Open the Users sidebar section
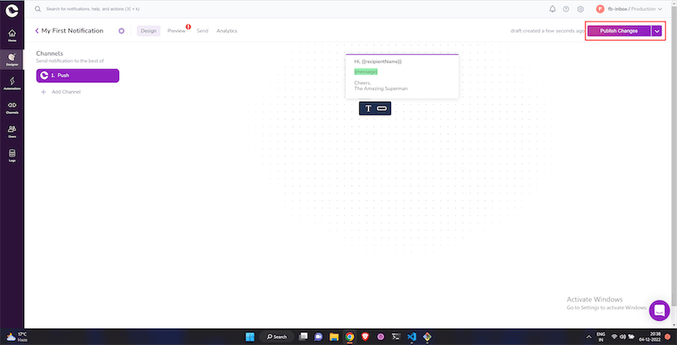Screen dimensions: 677x345 pos(12,132)
